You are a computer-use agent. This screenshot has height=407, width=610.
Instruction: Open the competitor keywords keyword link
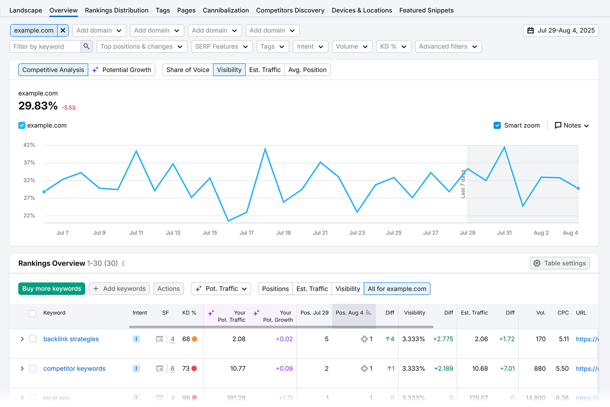74,369
